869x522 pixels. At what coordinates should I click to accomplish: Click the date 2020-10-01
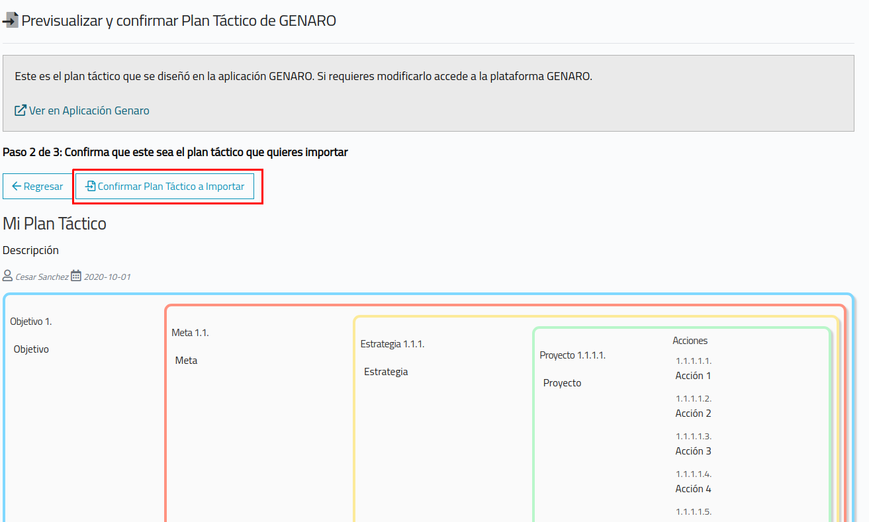107,277
